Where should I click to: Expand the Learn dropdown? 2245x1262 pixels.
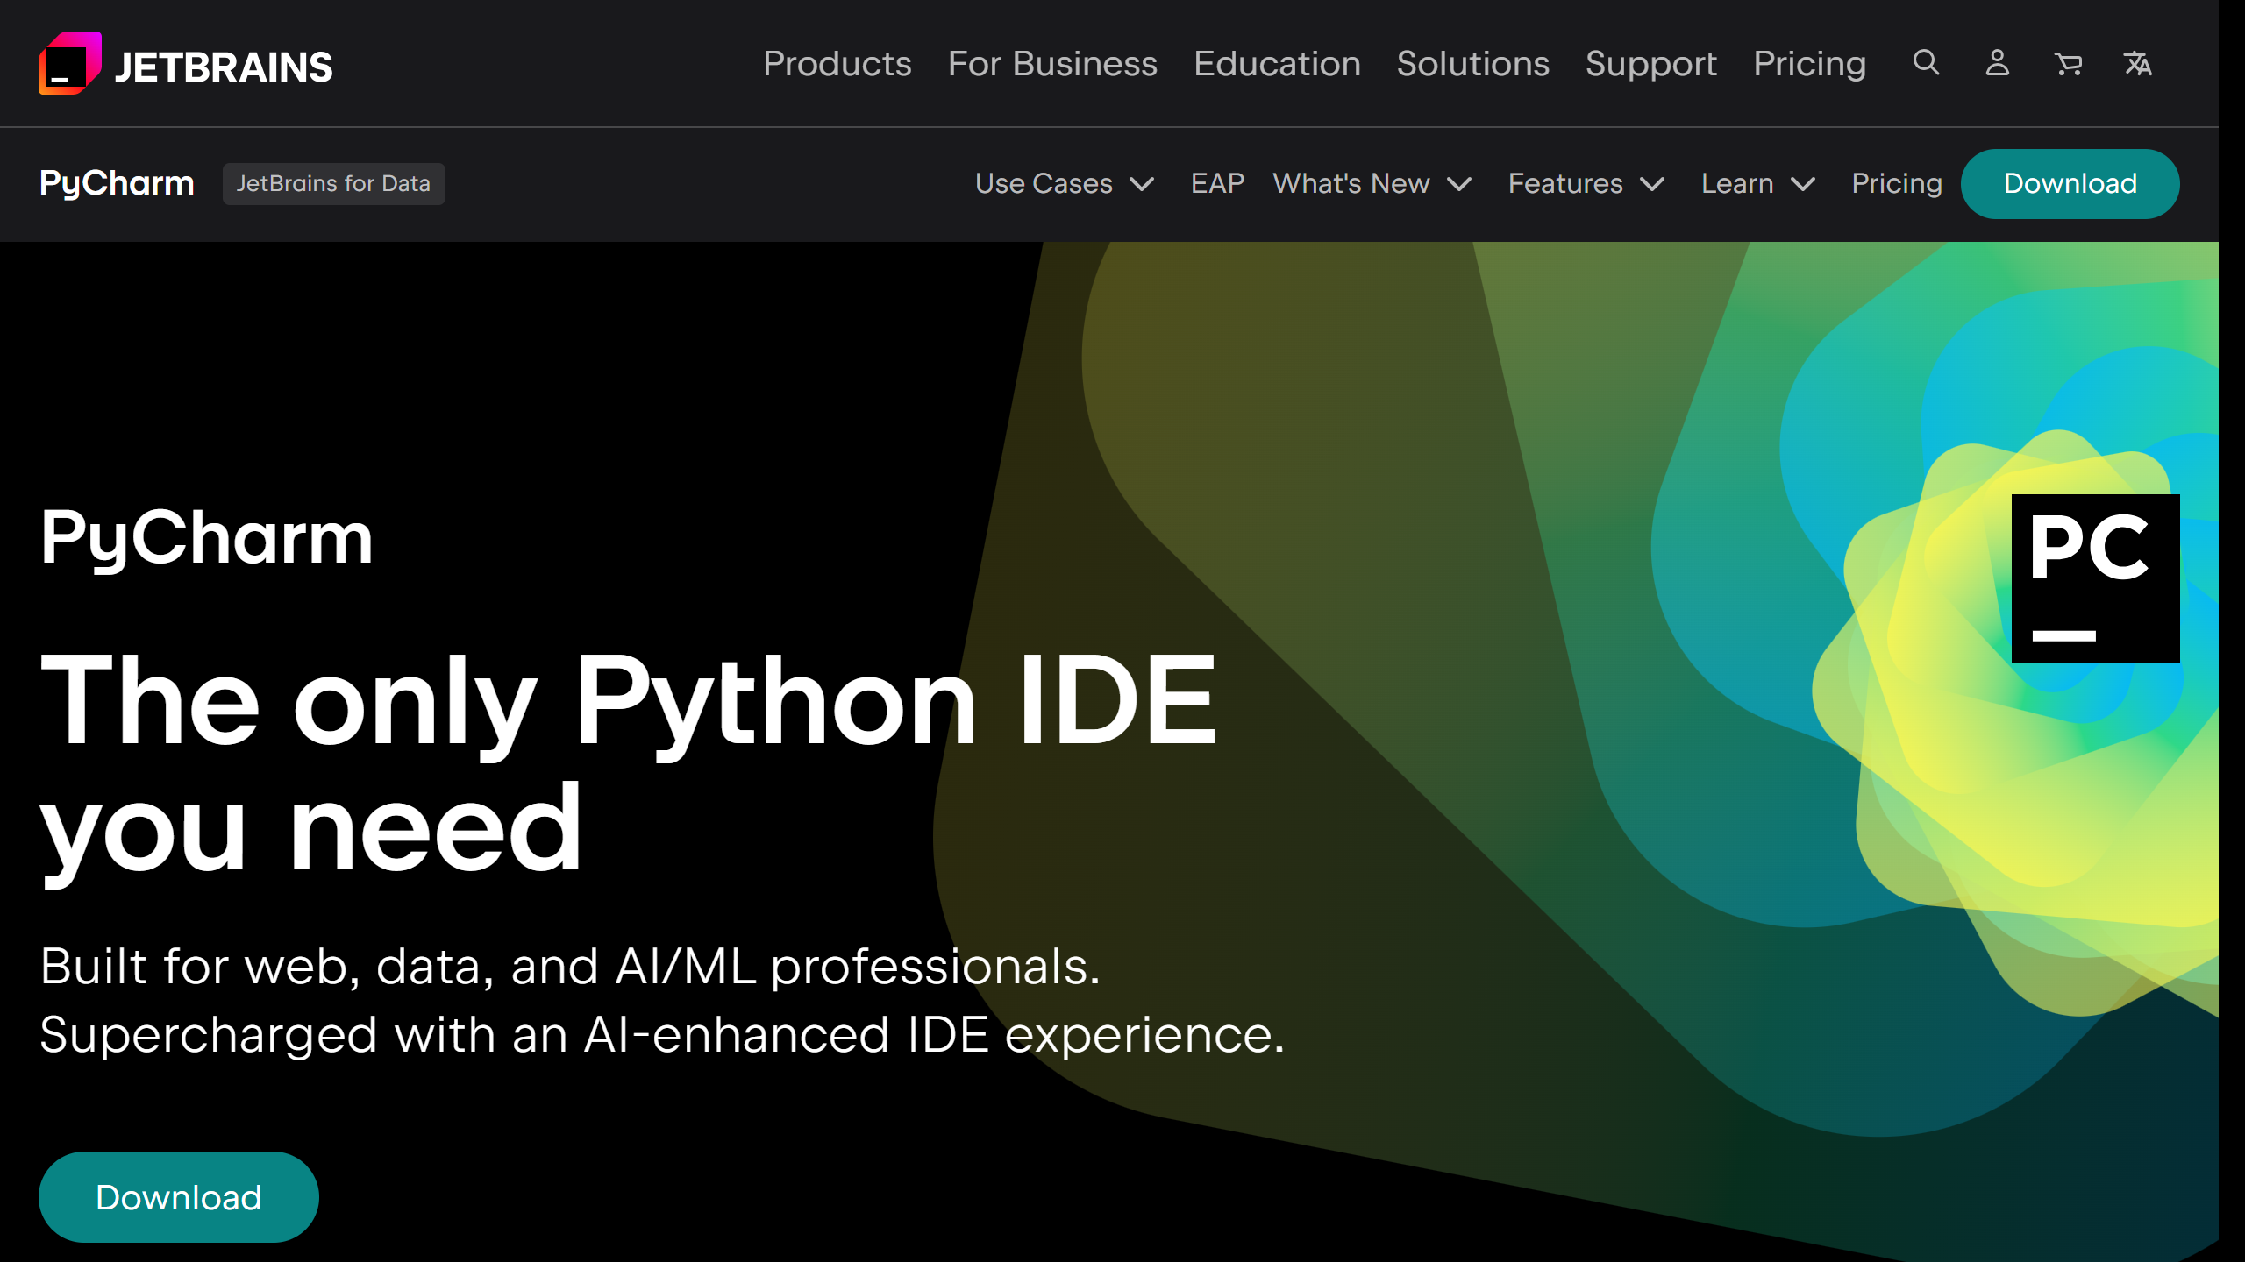1758,183
